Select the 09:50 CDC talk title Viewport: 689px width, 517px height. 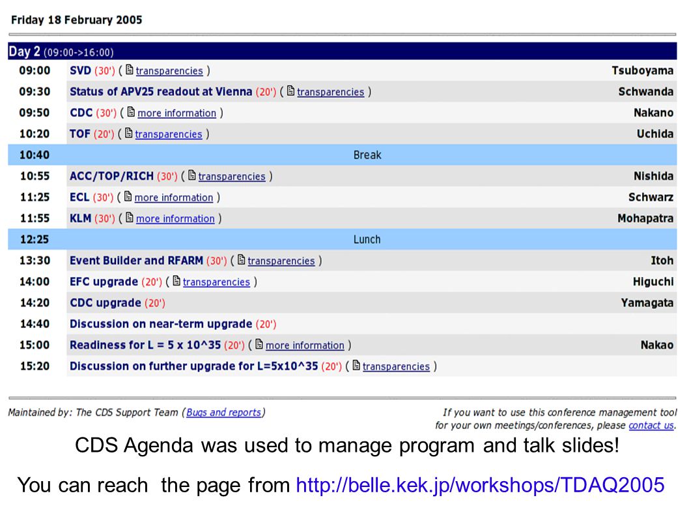(x=81, y=113)
